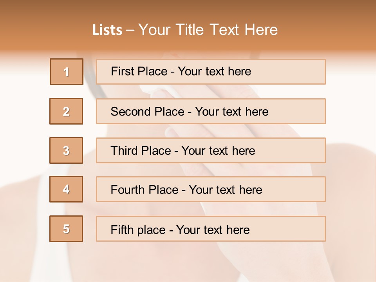Image resolution: width=376 pixels, height=282 pixels.
Task: Click the empty orange header band right of the title
Action: coord(329,30)
